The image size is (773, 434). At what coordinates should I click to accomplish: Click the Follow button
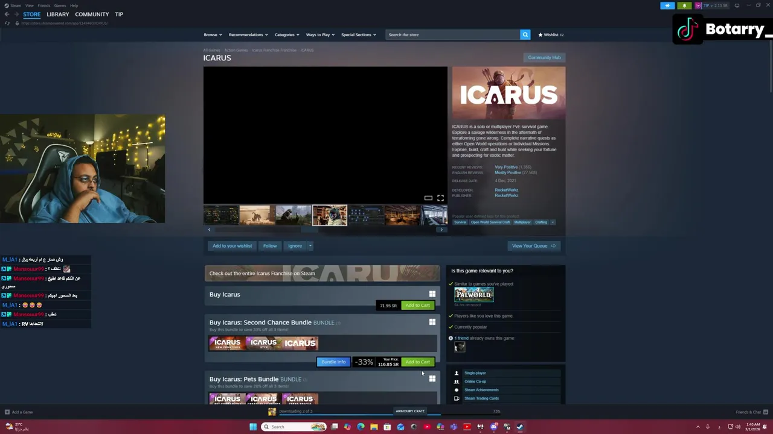pyautogui.click(x=270, y=246)
